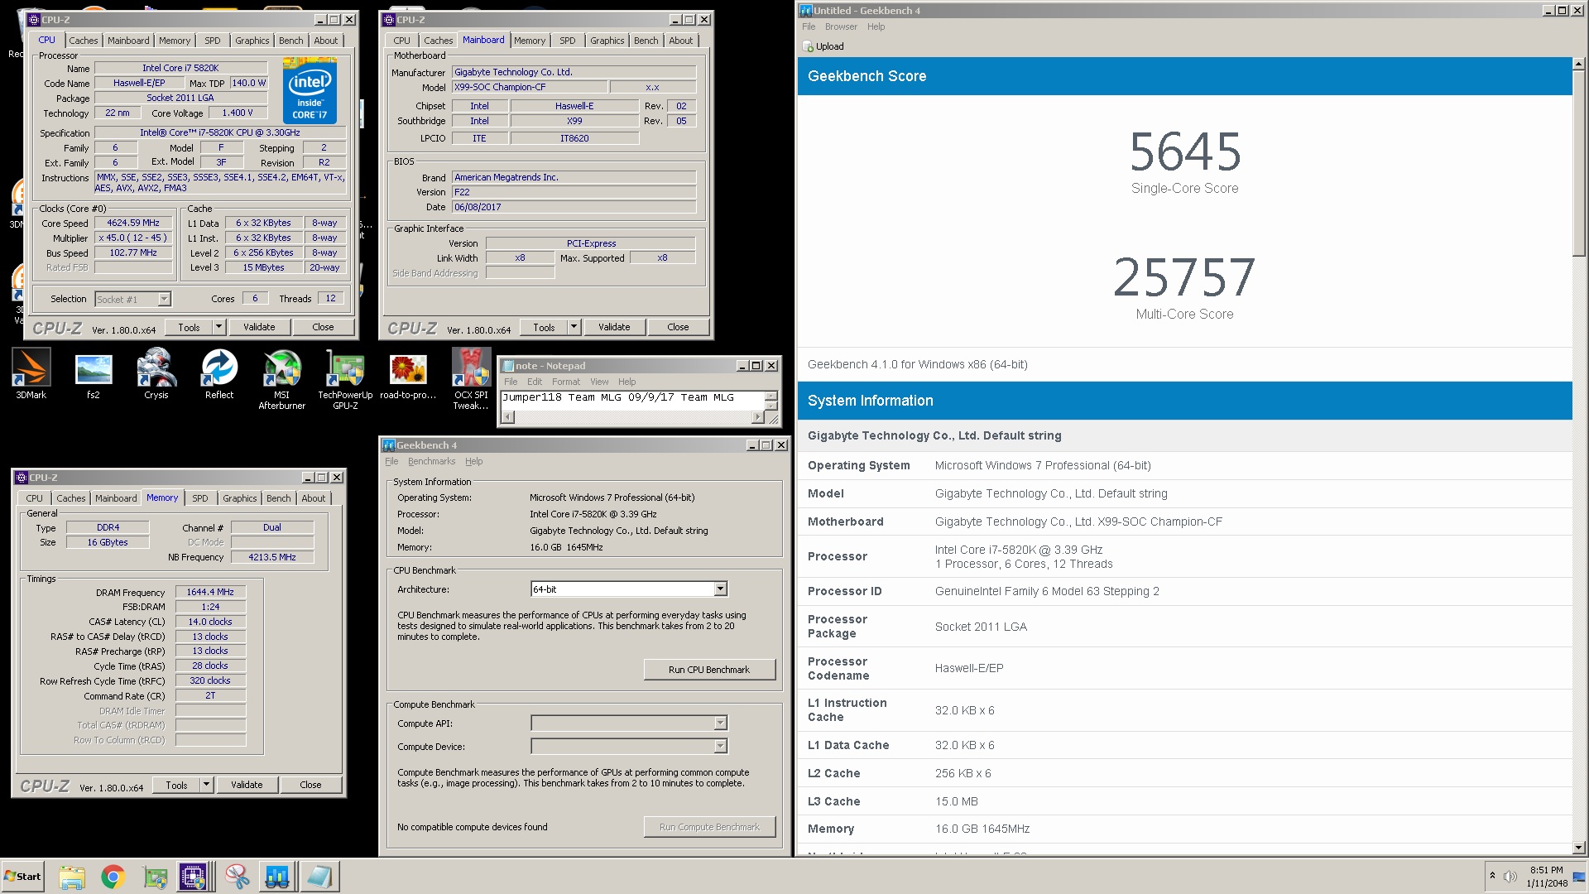Open Snipping Tool from taskbar
Viewport: 1589px width, 894px height.
coord(238,877)
